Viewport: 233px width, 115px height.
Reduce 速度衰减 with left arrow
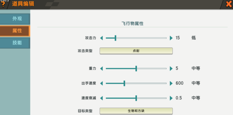tap(101, 98)
